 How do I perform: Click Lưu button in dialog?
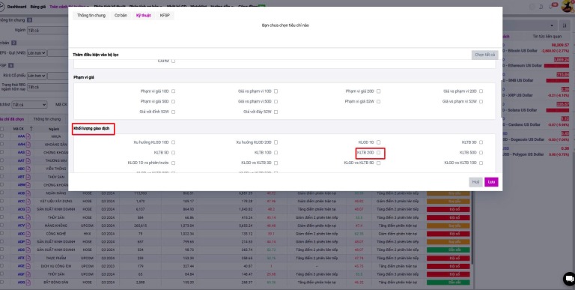tap(491, 181)
